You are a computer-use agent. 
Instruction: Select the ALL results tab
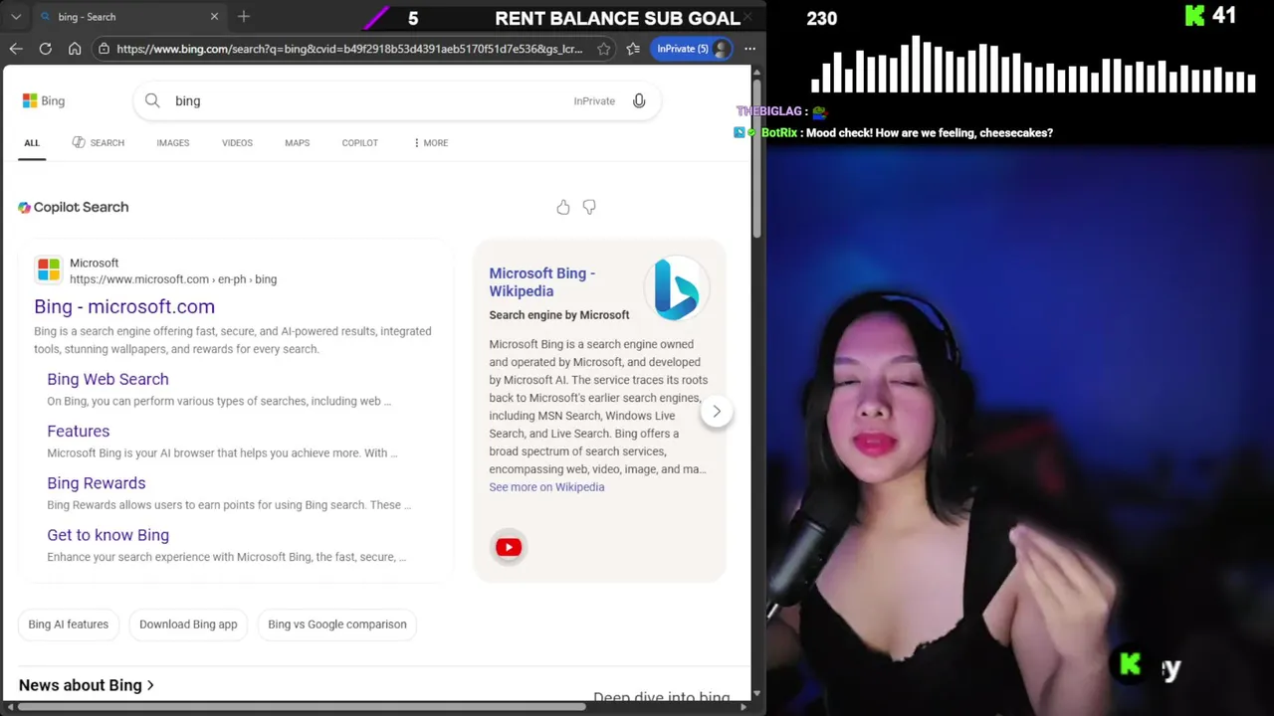32,143
